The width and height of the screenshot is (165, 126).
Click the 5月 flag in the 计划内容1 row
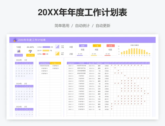pos(125,76)
